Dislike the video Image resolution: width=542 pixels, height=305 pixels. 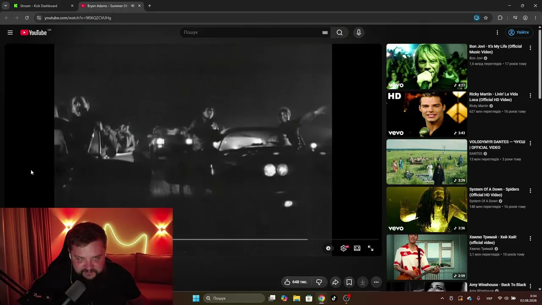pos(319,282)
